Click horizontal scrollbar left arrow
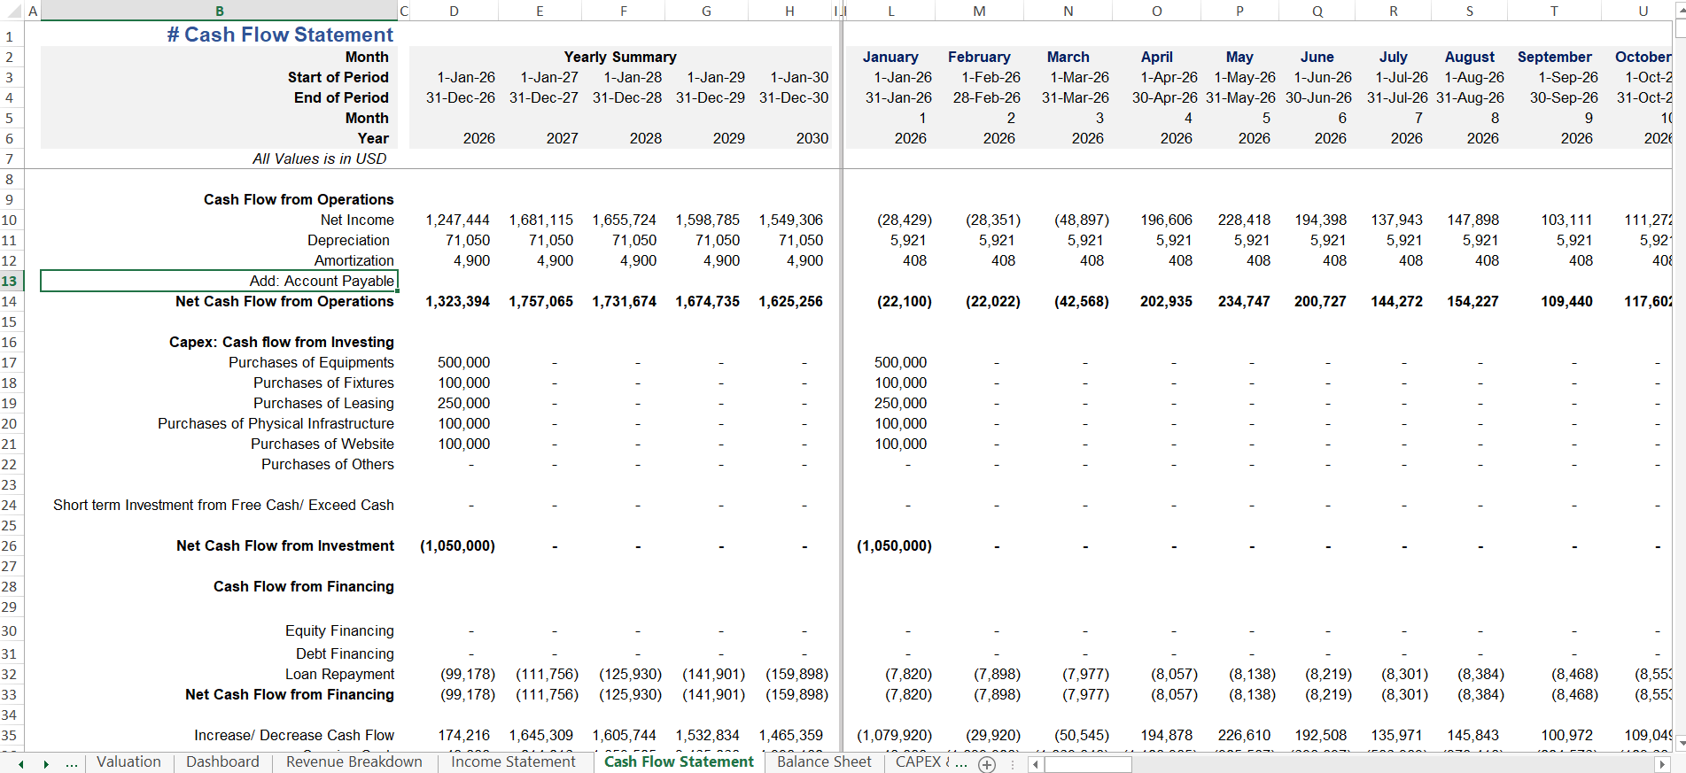This screenshot has height=773, width=1686. click(x=1035, y=764)
